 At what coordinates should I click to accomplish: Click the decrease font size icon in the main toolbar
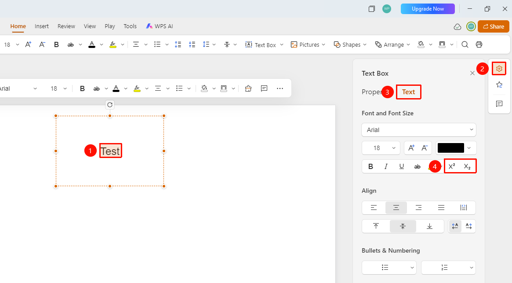(42, 44)
